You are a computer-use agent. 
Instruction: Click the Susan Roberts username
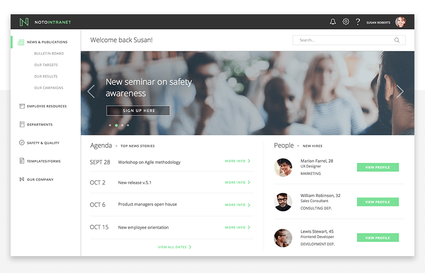tap(378, 23)
